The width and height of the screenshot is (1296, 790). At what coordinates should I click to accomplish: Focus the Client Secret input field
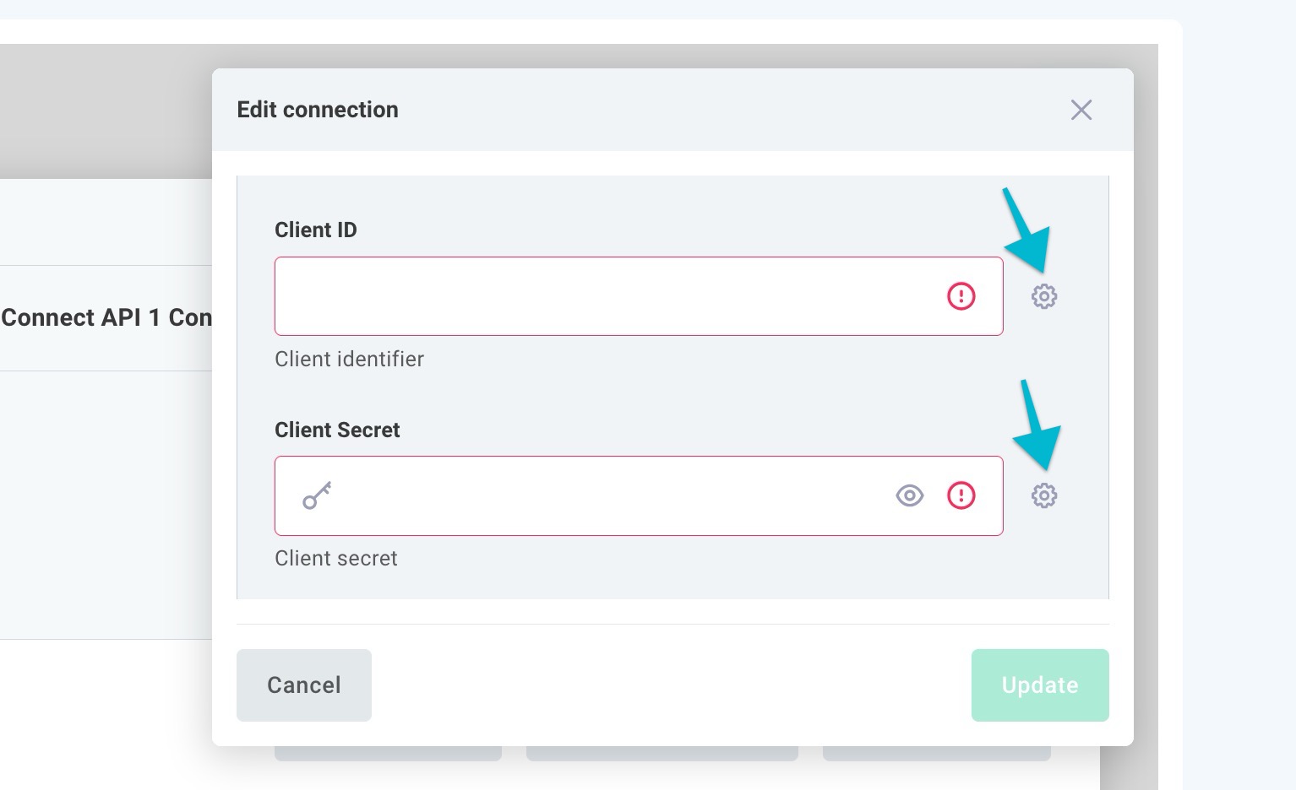pyautogui.click(x=608, y=495)
